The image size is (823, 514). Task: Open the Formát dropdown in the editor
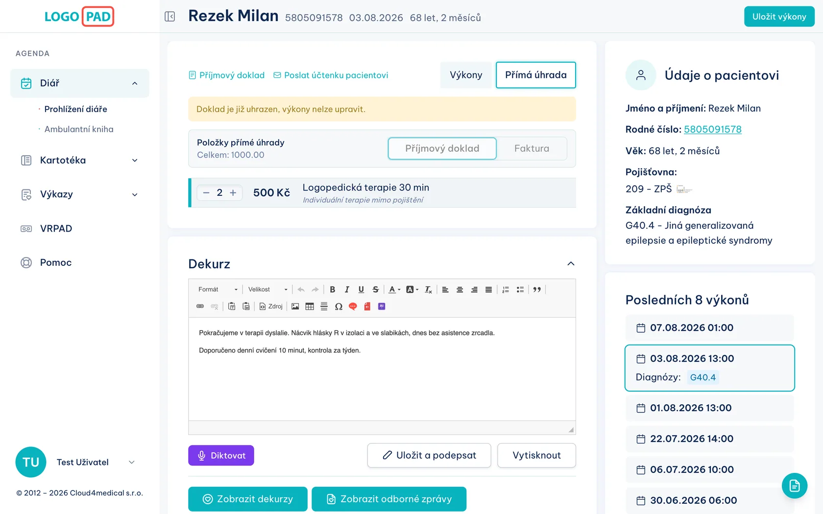point(218,289)
